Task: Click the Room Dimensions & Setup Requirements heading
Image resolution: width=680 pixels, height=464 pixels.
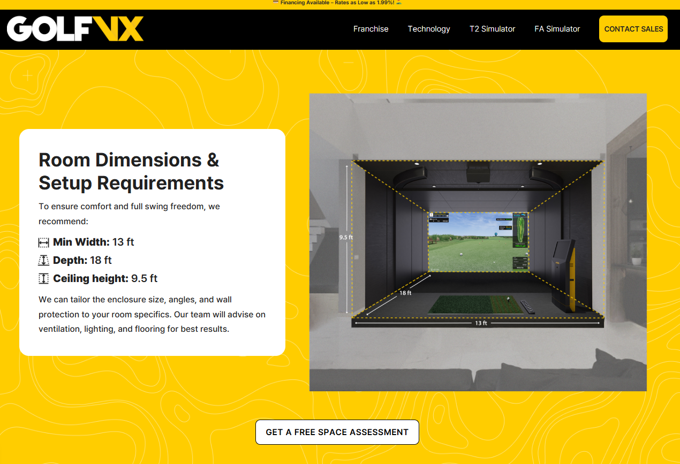Action: (x=131, y=171)
